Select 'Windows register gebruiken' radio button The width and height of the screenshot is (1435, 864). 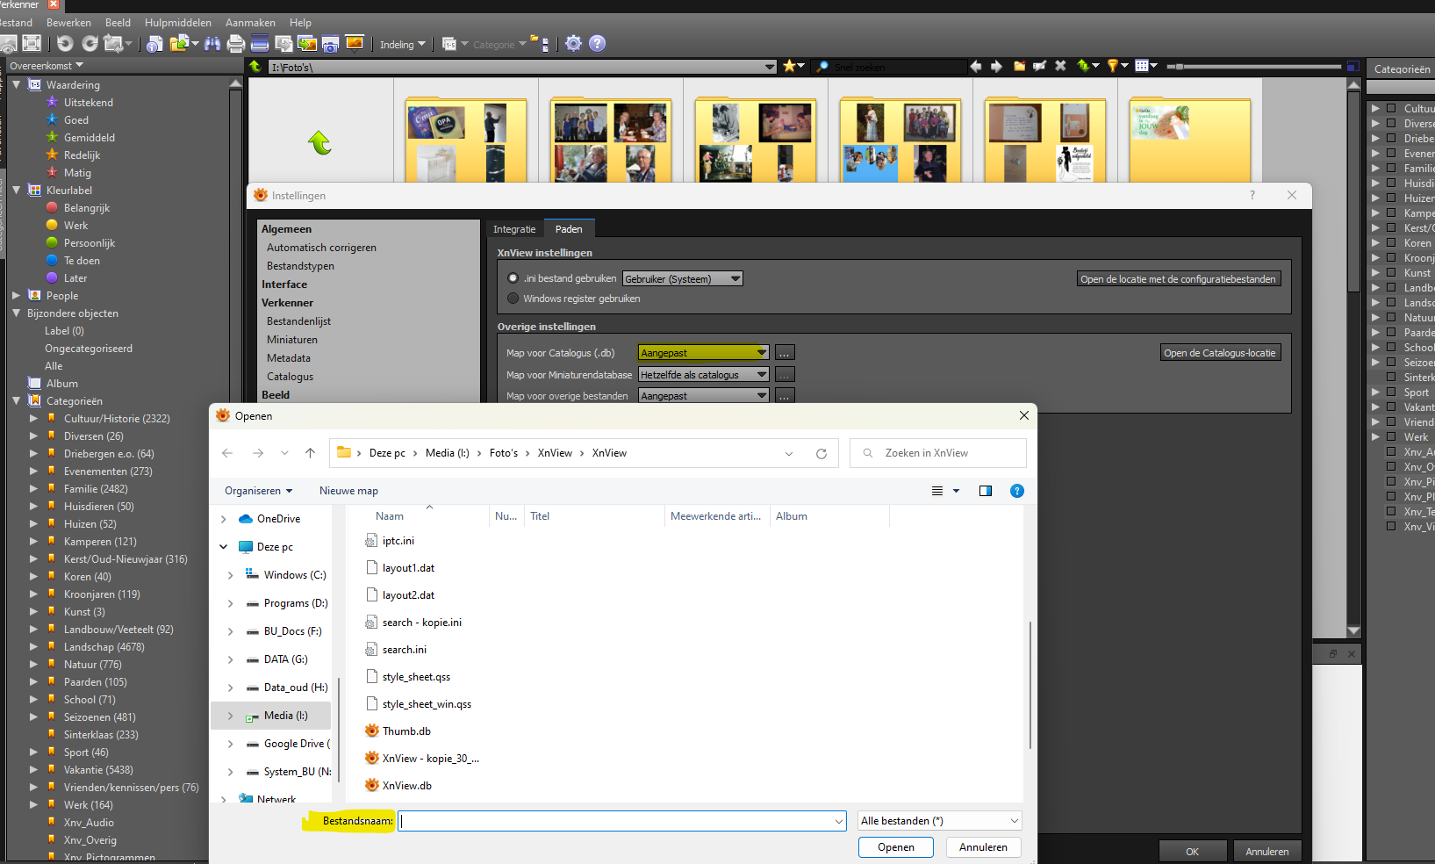513,299
